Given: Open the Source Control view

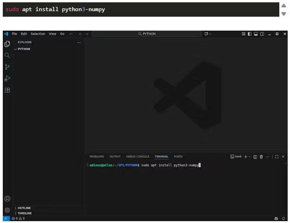Looking at the screenshot, I should click(7, 67).
